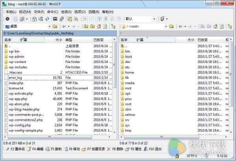This screenshot has height=161, width=236.
Task: Click F10 退出 quit button
Action: (153, 149)
